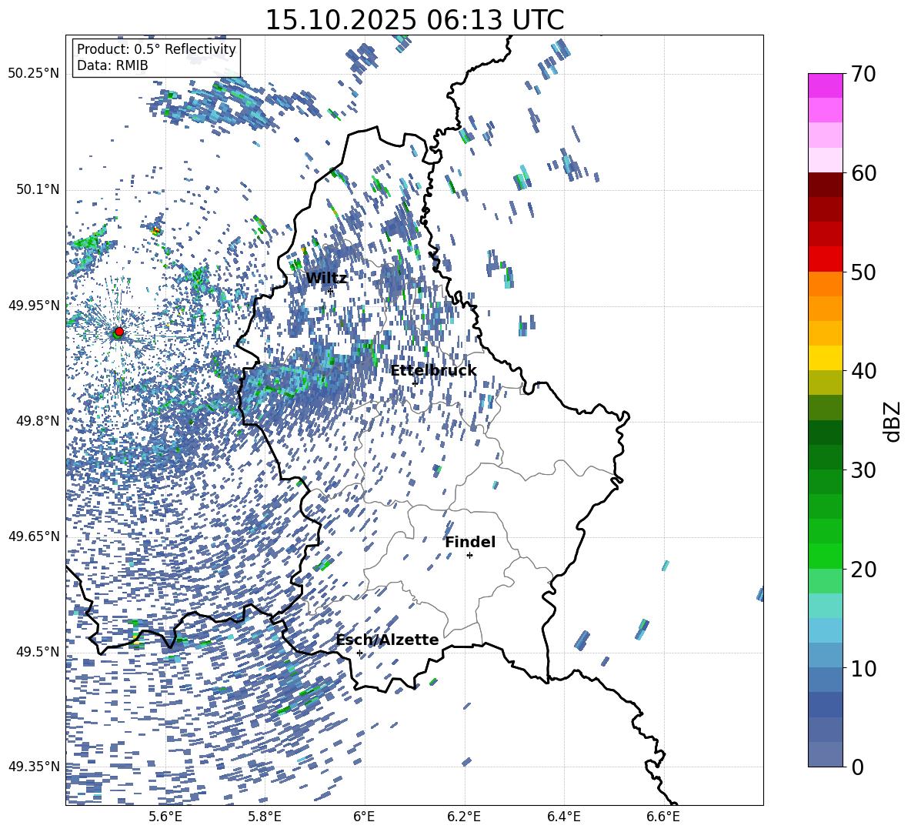Screen dimensions: 911x832
Task: Click the colorbar value 70
Action: click(863, 74)
